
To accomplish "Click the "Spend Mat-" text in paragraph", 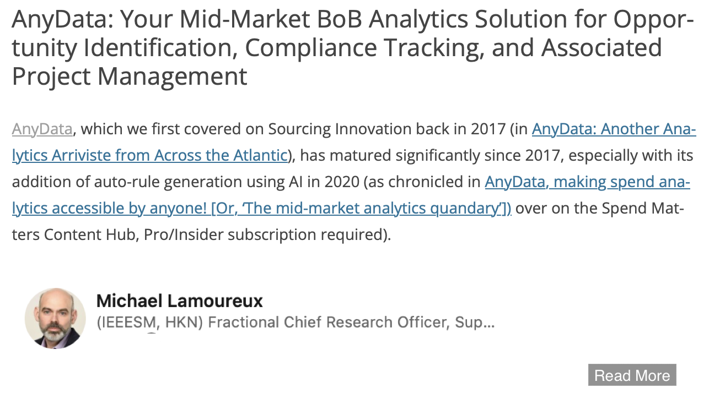I will [643, 209].
